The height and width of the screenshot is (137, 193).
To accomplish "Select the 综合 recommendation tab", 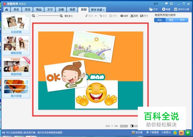I will (x=160, y=20).
